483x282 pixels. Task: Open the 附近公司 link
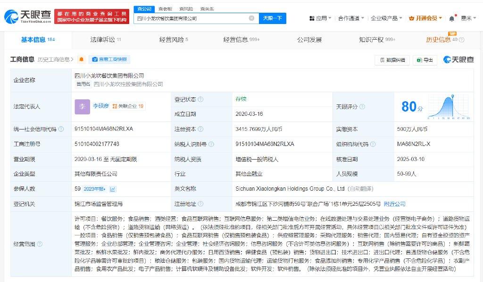395,204
